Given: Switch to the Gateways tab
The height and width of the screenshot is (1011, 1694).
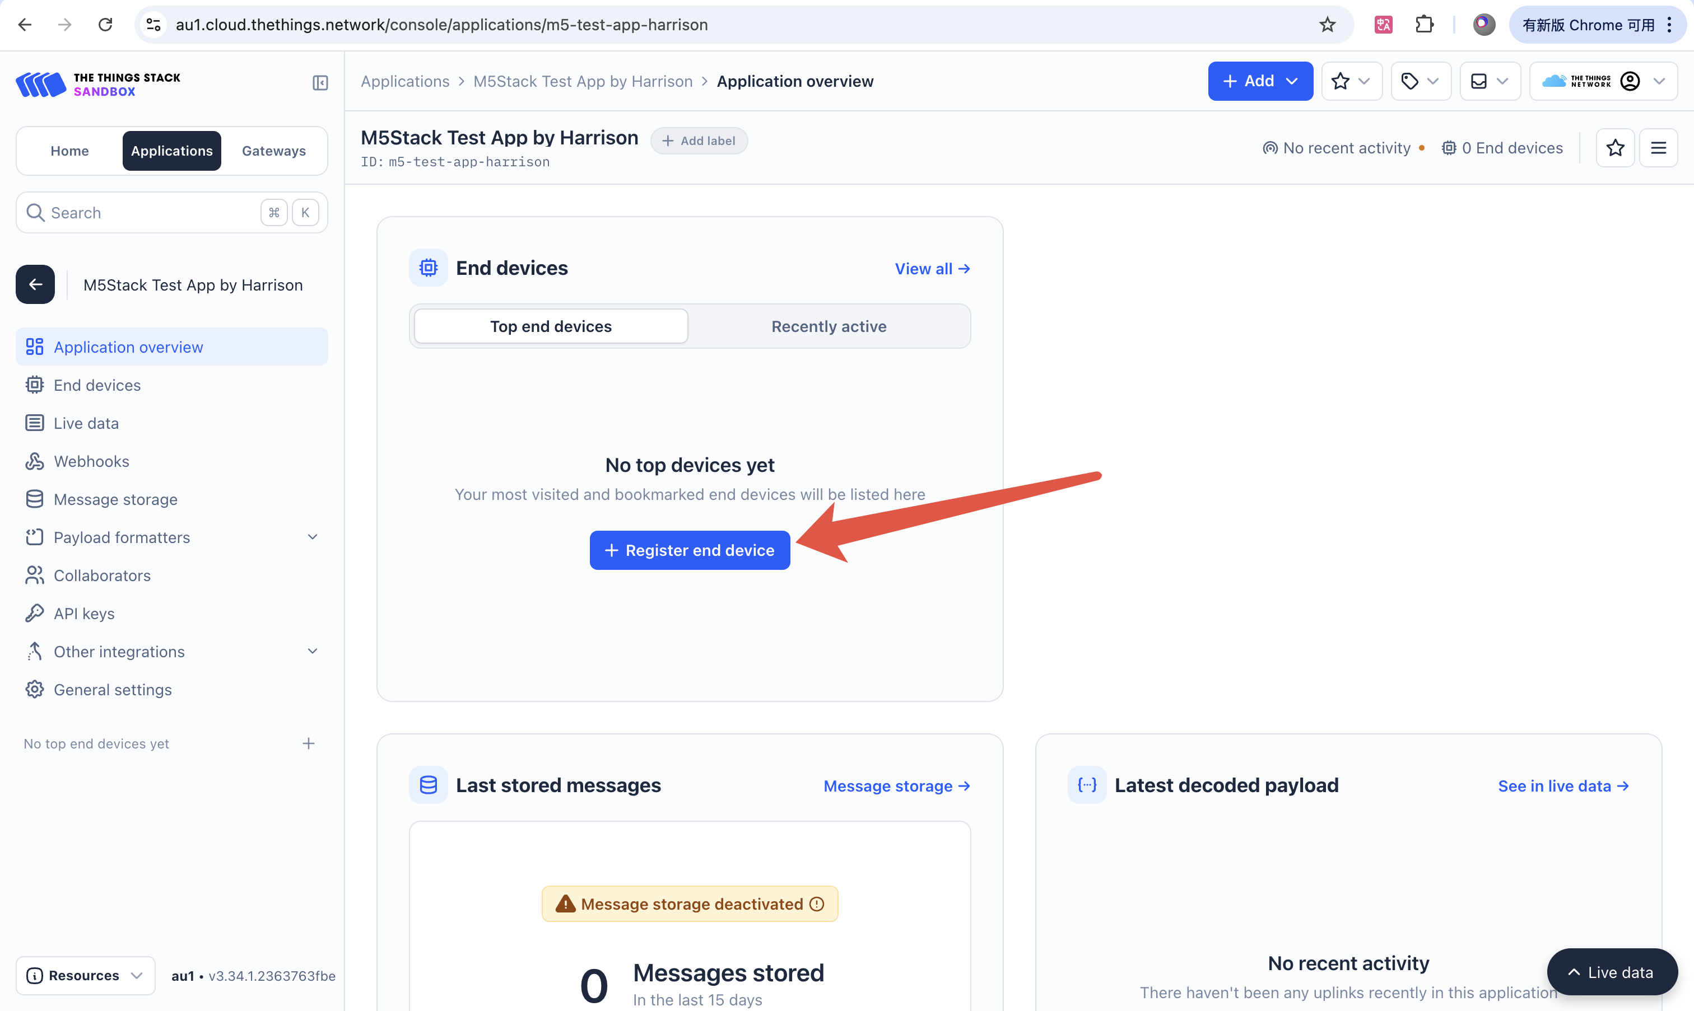Looking at the screenshot, I should point(273,151).
